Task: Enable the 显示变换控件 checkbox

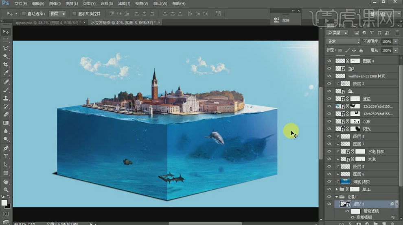Action: (x=74, y=13)
